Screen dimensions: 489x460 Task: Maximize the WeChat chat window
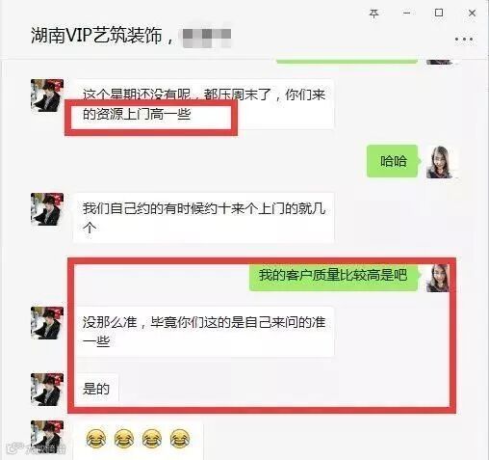439,13
